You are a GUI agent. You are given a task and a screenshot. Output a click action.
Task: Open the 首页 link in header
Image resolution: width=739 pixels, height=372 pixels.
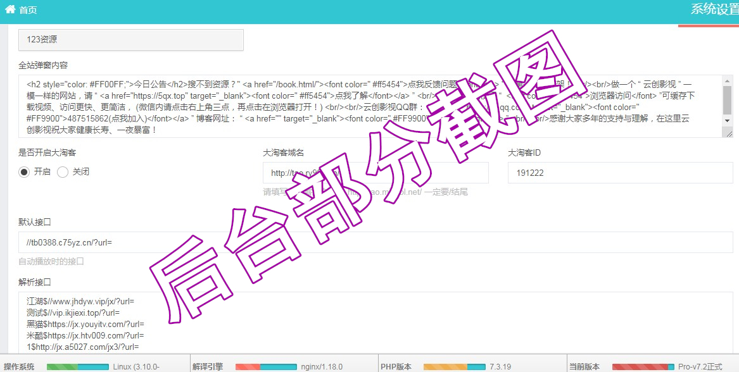[x=28, y=10]
